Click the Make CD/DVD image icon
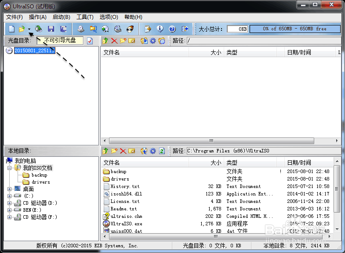This screenshot has width=345, height=253. pos(81,29)
